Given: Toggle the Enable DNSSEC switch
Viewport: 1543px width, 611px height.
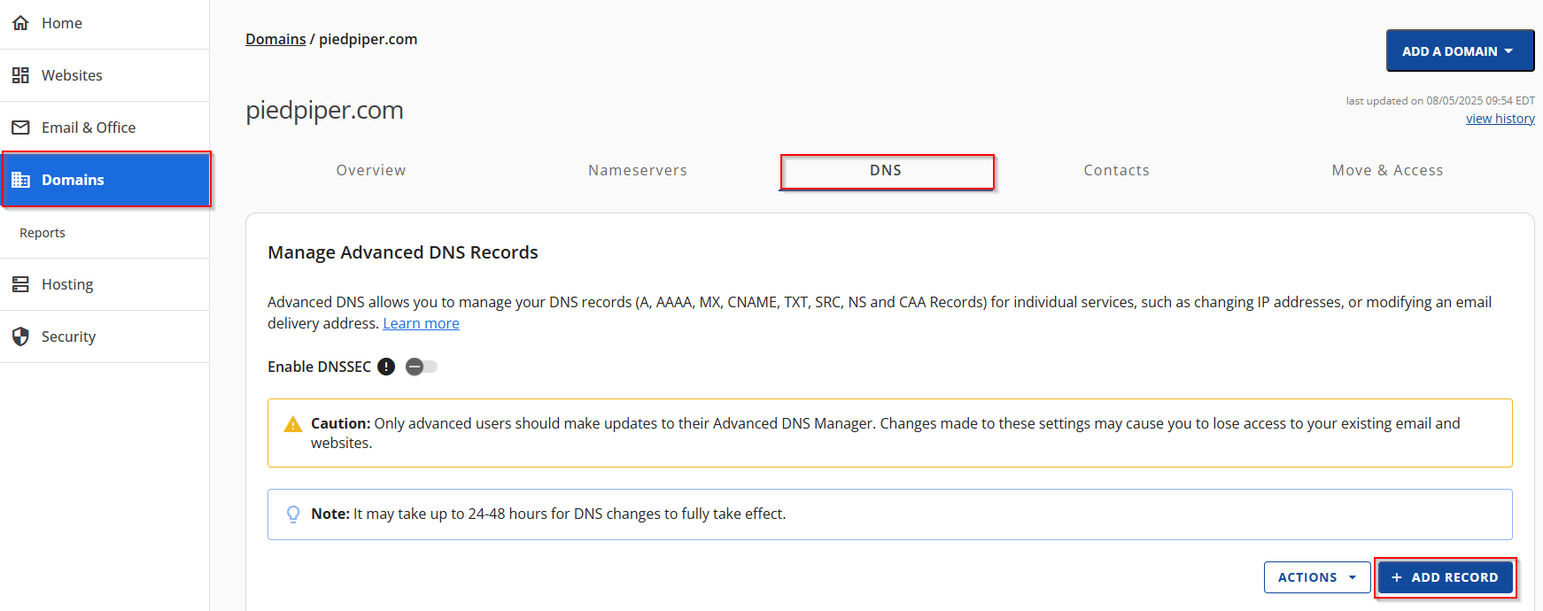Looking at the screenshot, I should point(421,367).
